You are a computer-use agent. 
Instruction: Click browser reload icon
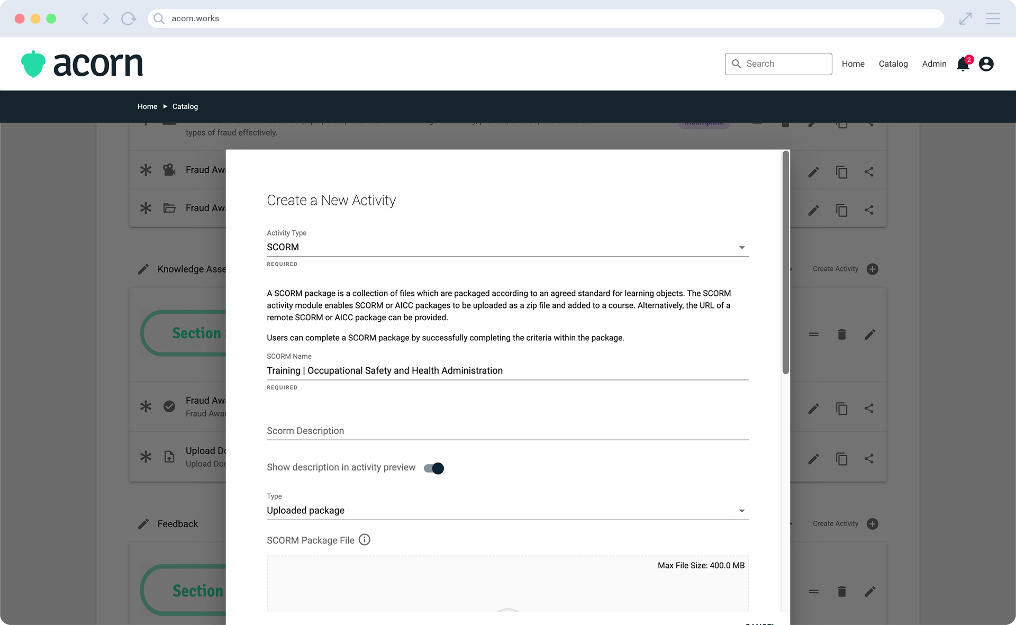tap(128, 19)
